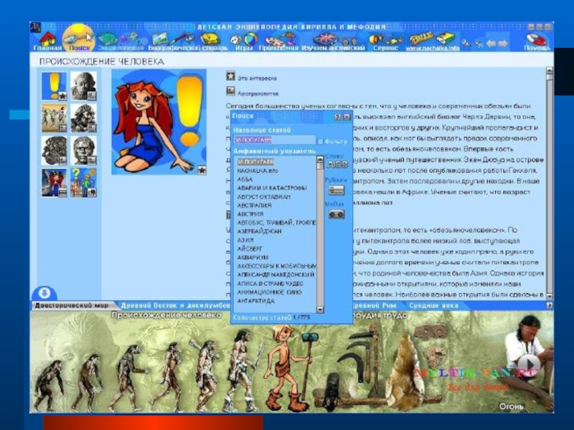Select the Слово ABB search mode icon
574x430 pixels.
pyautogui.click(x=337, y=165)
